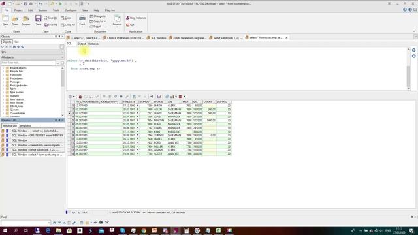
Task: Open the Tools menu tab
Action: point(56,10)
